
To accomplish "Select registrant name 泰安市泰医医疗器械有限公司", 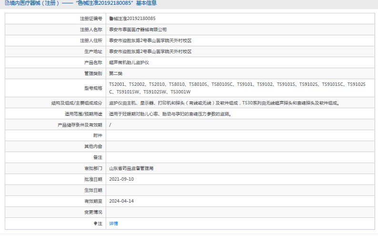I will pyautogui.click(x=138, y=30).
